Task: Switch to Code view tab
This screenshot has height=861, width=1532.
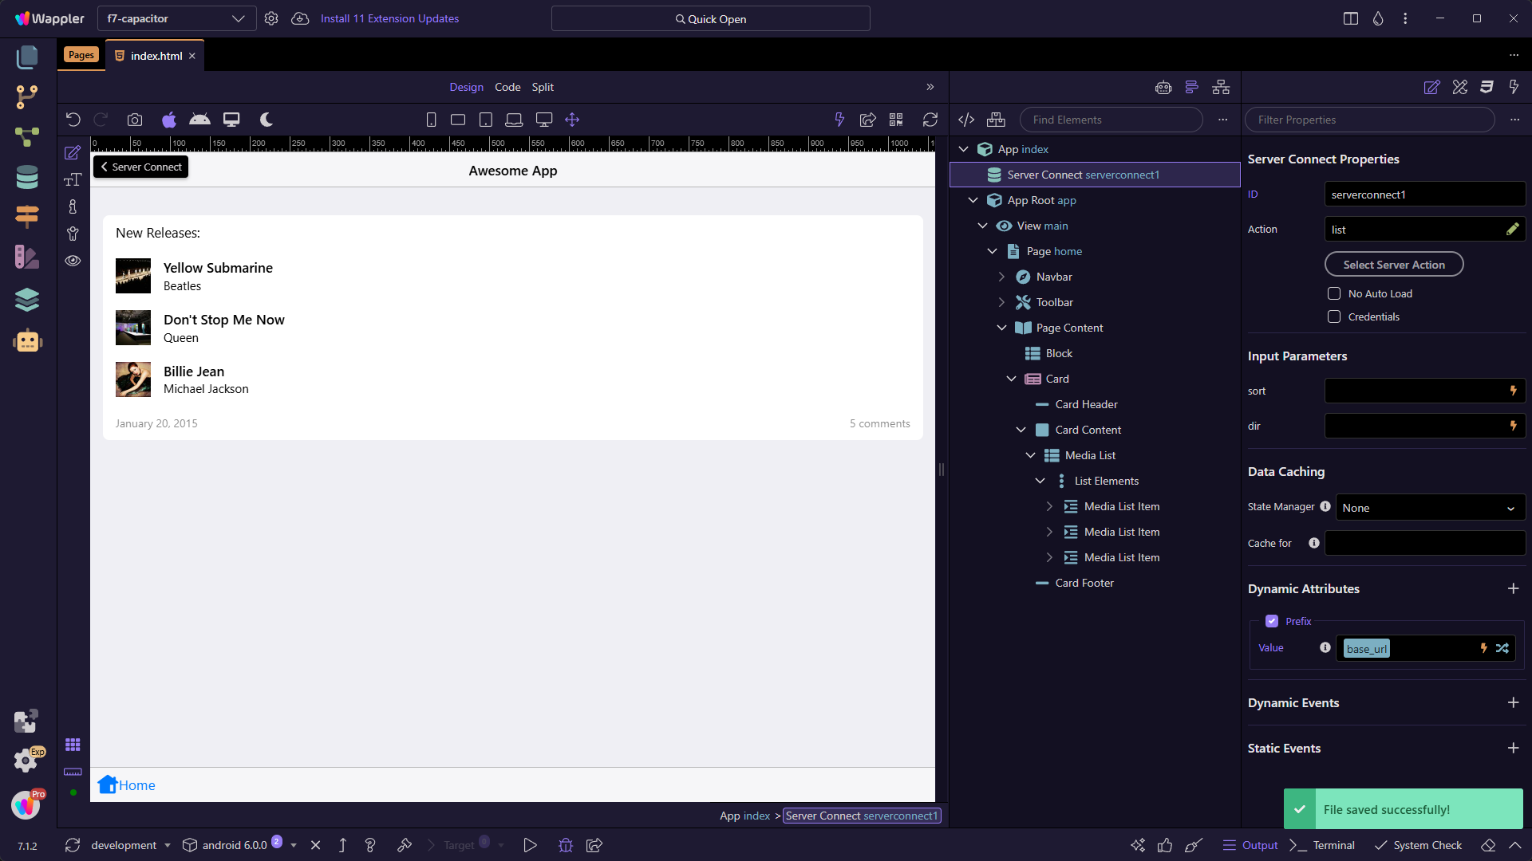Action: [x=507, y=87]
